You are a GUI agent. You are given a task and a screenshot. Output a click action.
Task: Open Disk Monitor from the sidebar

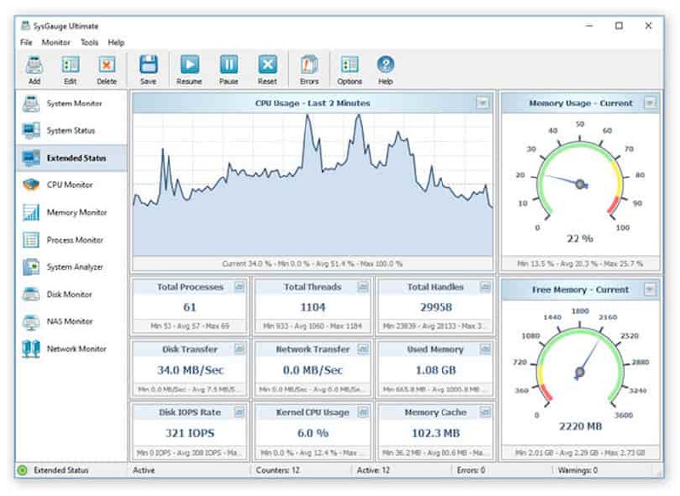point(71,294)
